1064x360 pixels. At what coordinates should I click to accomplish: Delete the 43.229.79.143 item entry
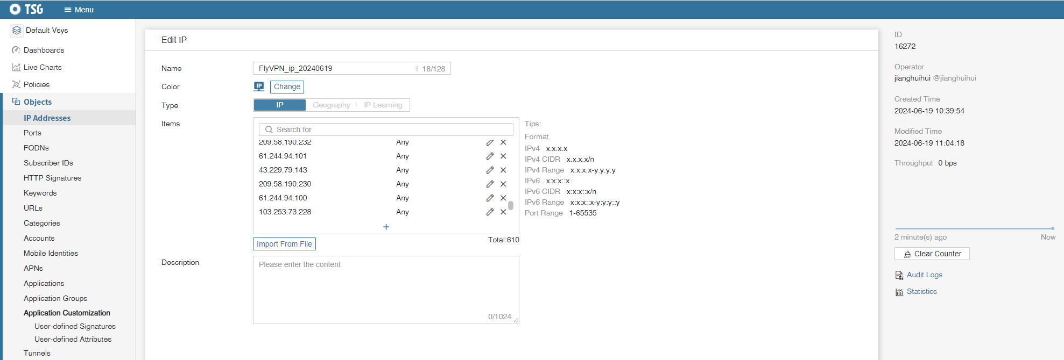click(503, 170)
